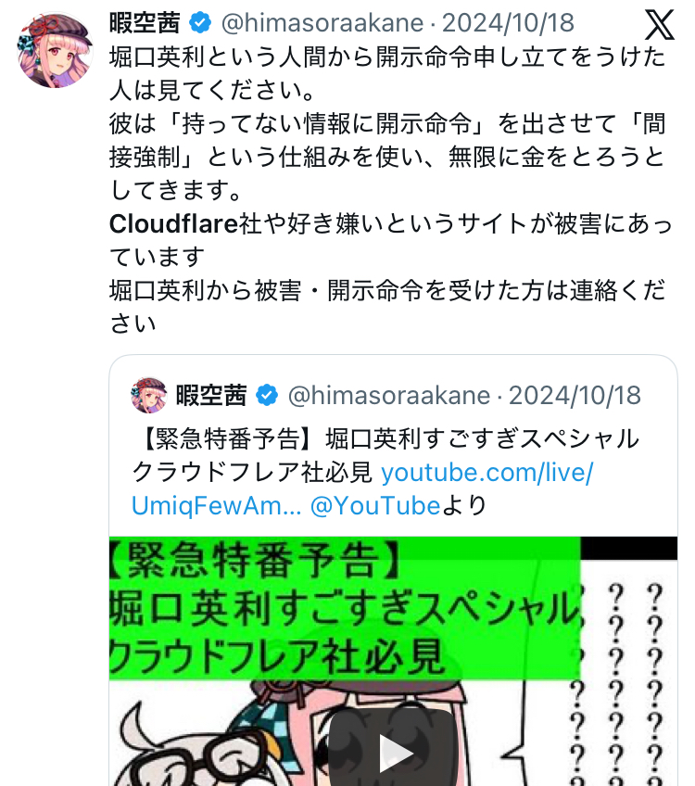
Task: Click the green 緊急特番予告 video banner
Action: 345,608
